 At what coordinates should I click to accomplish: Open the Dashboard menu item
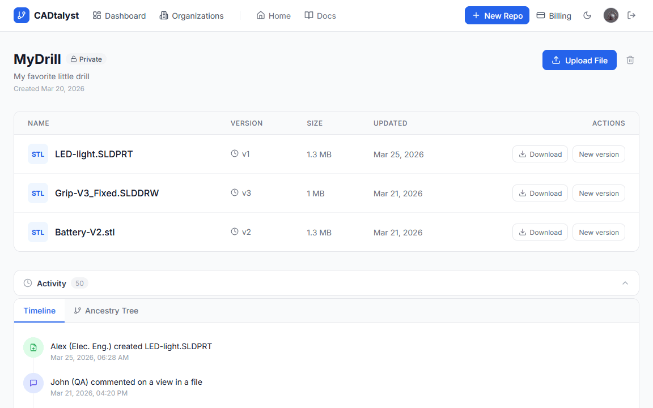(x=119, y=15)
